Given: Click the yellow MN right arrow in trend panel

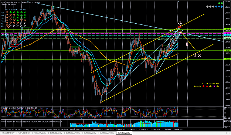Looking at the screenshot, I should (218, 86).
